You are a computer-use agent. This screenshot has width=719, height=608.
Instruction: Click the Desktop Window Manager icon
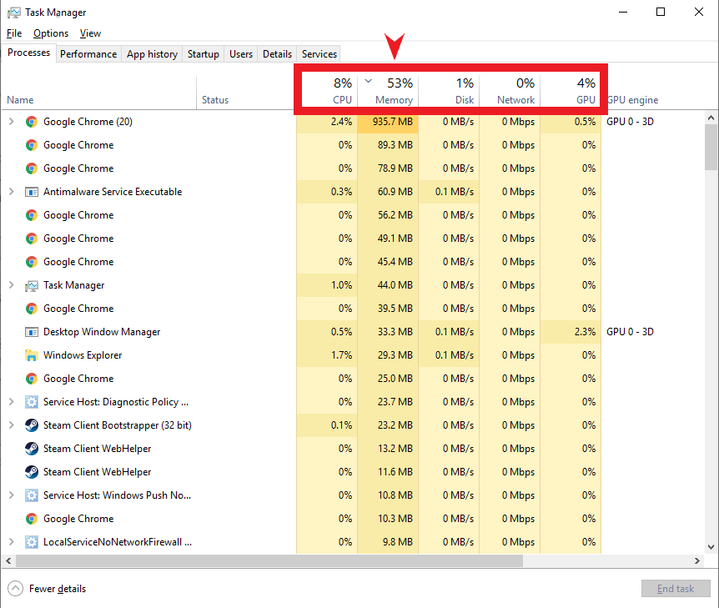pyautogui.click(x=31, y=332)
